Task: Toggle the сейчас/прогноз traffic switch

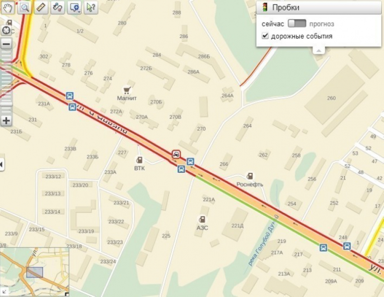Action: [297, 24]
